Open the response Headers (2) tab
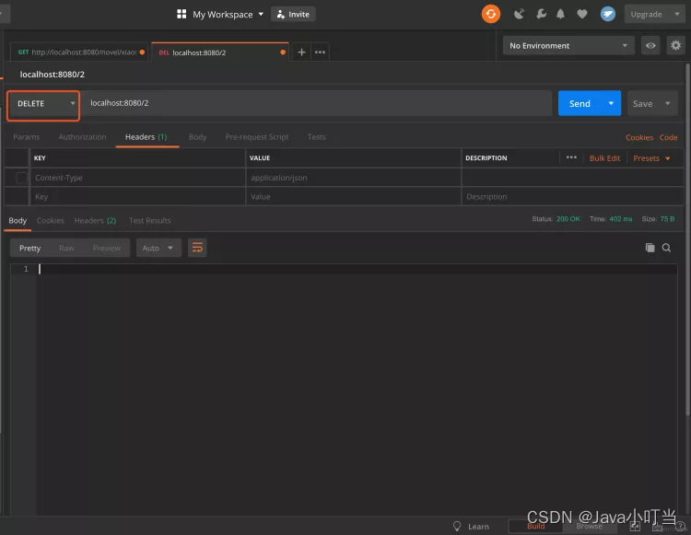Screen dimensions: 691x535 95,221
